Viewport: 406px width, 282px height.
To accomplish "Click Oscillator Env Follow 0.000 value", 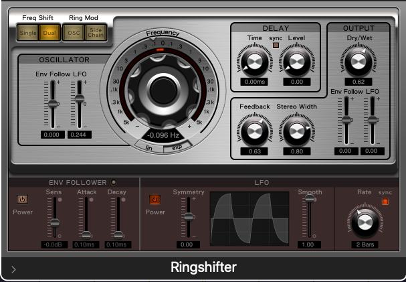I will tap(53, 135).
